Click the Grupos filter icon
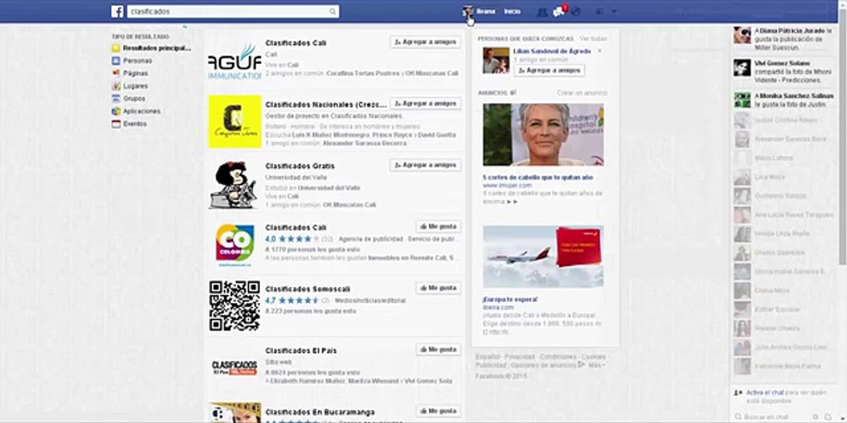The image size is (847, 423). pyautogui.click(x=116, y=99)
